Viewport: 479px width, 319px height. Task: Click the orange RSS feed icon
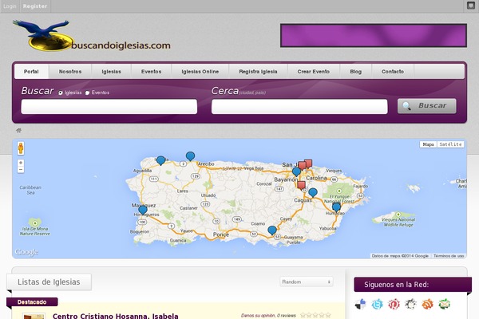click(x=428, y=304)
